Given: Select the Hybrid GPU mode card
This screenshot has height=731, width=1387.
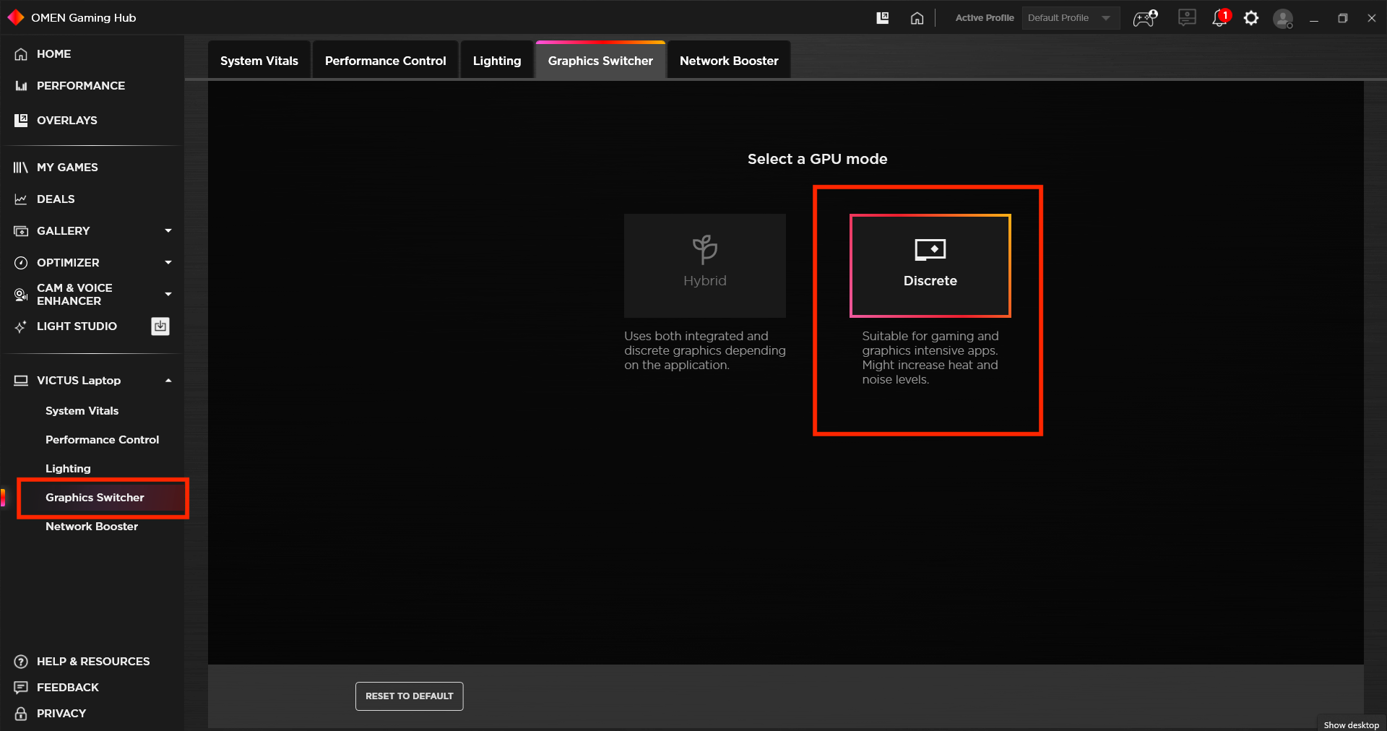Looking at the screenshot, I should tap(705, 265).
